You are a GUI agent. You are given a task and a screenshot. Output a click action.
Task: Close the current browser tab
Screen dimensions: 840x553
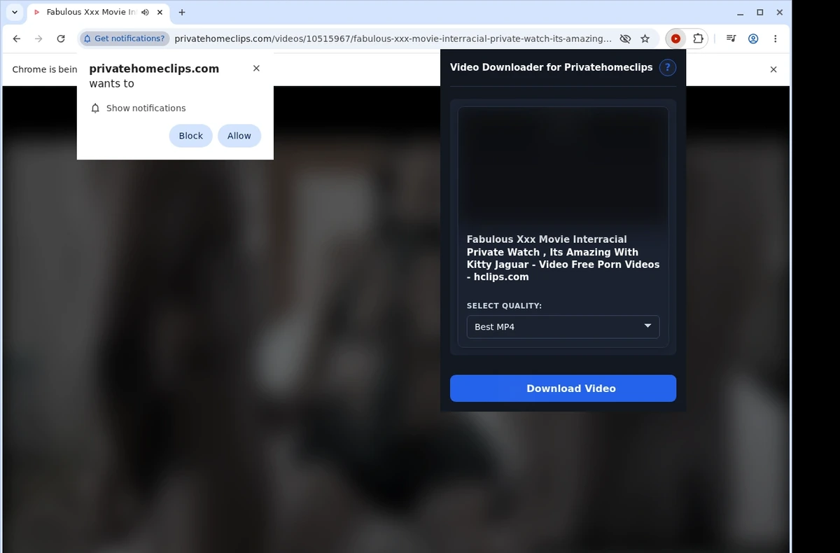(161, 12)
